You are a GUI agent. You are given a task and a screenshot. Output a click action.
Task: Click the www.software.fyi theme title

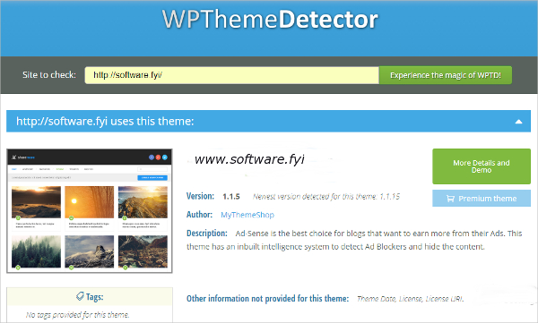[249, 159]
